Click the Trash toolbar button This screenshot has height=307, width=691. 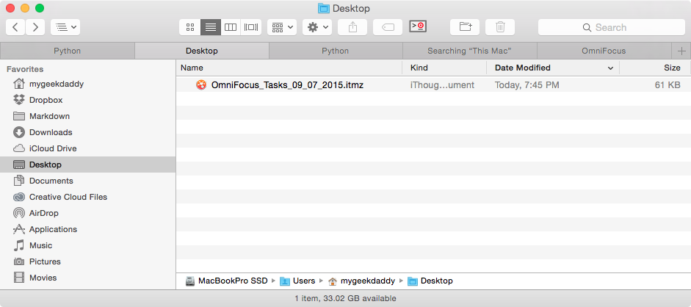point(500,27)
